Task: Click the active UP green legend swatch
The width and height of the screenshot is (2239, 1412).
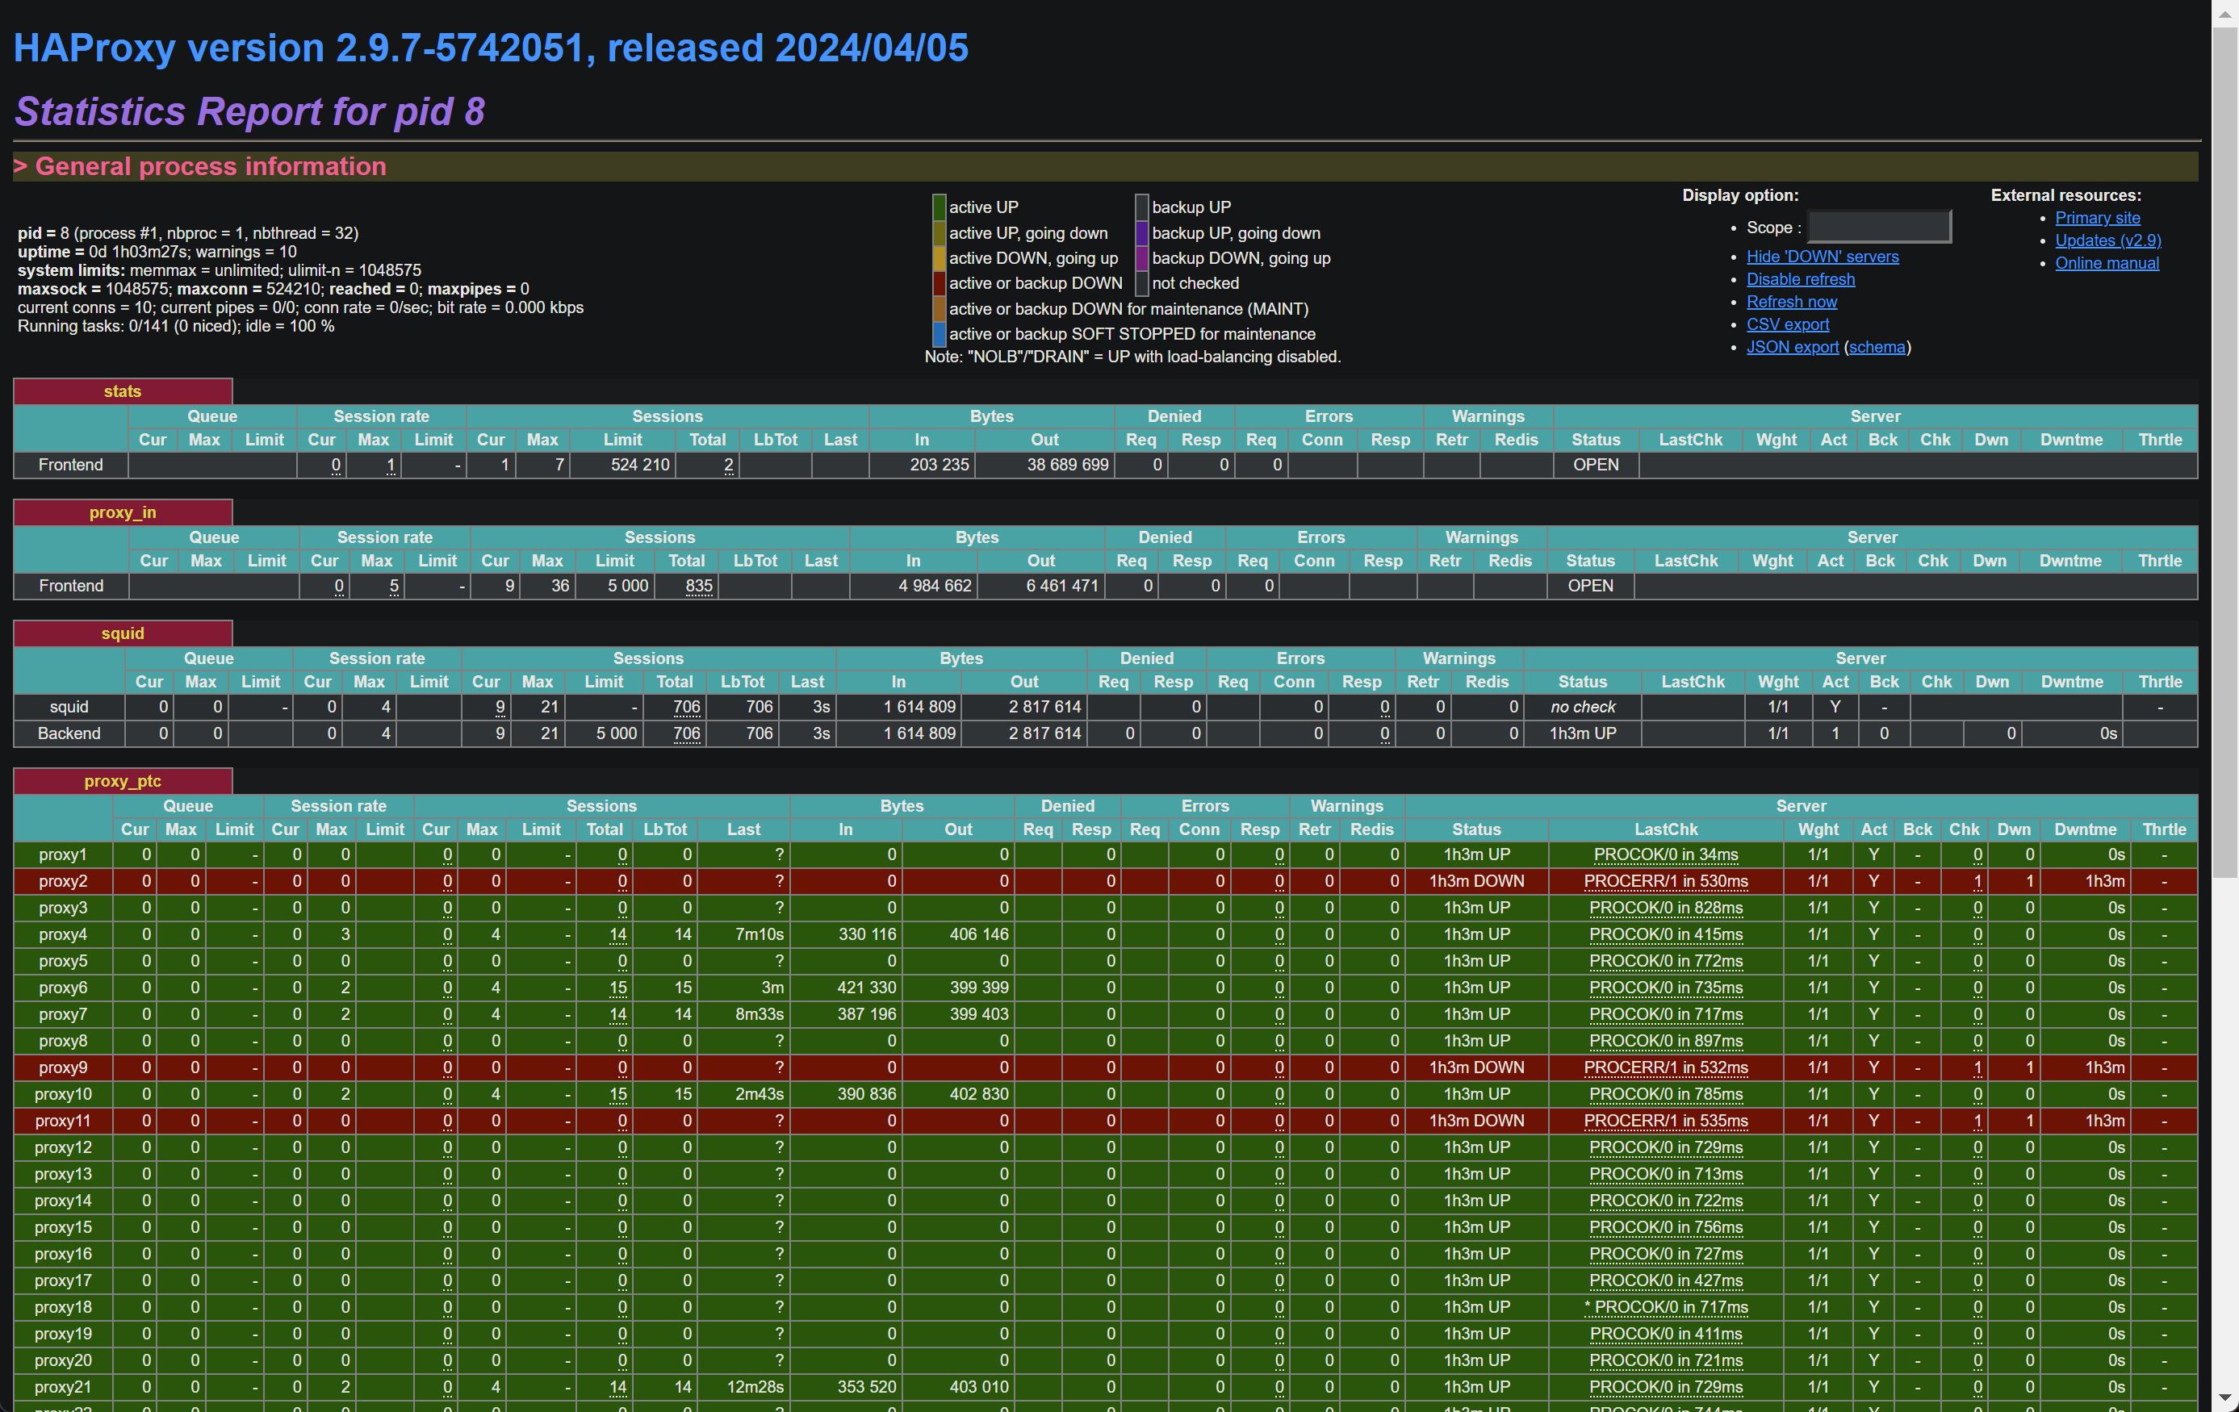Action: (x=938, y=207)
